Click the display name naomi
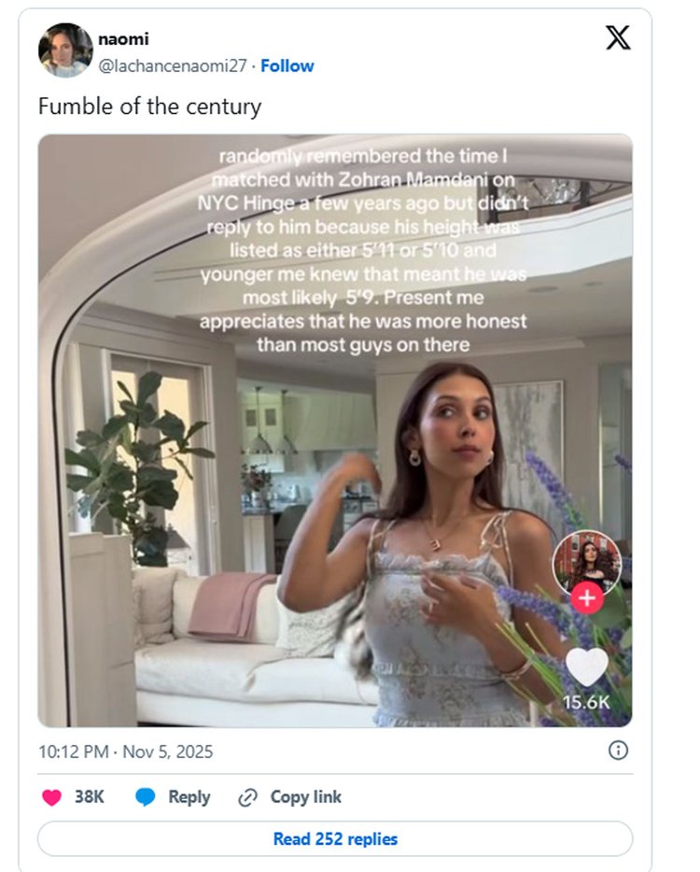Viewport: 700px width, 872px height. (x=123, y=39)
